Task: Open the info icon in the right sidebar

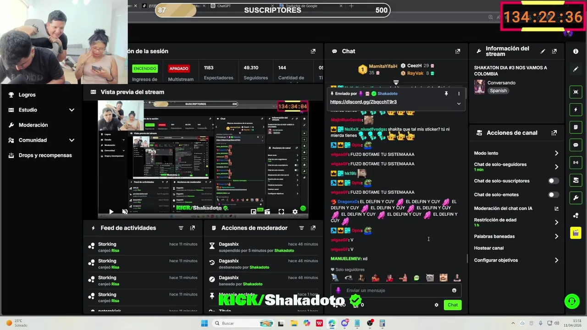Action: point(576,51)
